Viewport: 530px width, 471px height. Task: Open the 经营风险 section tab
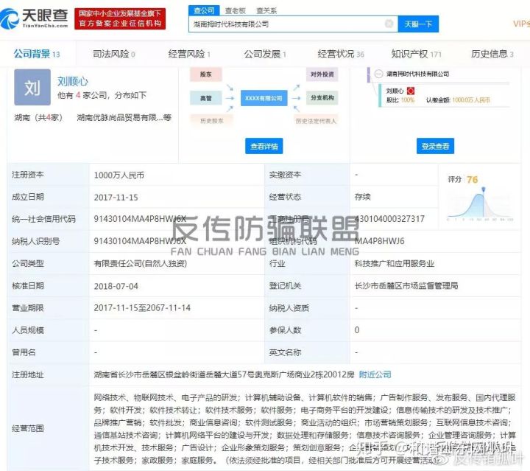[189, 54]
